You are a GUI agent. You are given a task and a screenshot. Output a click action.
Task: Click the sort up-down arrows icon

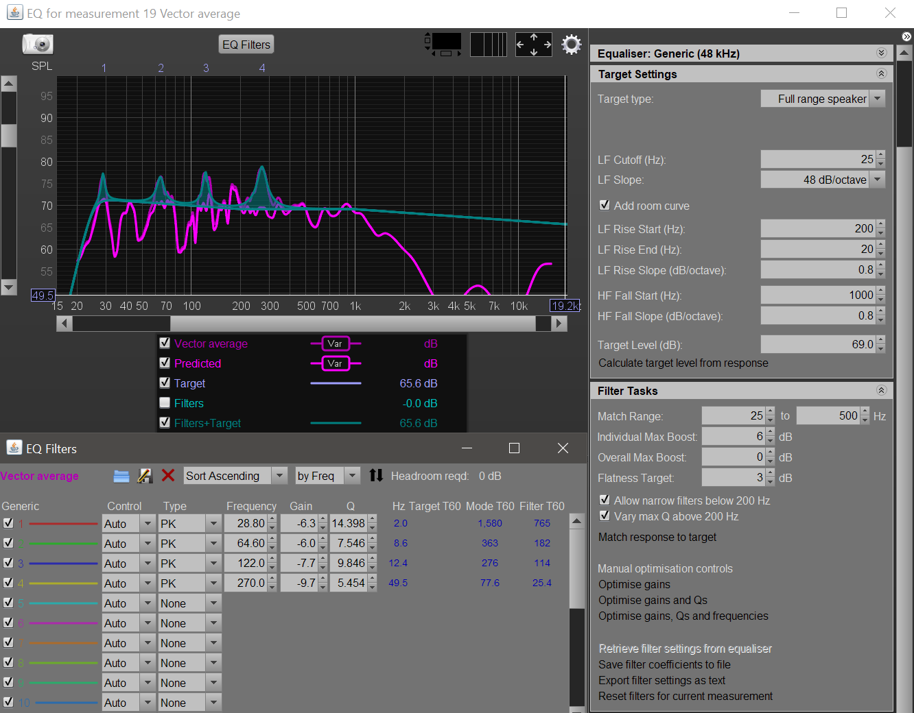point(376,475)
